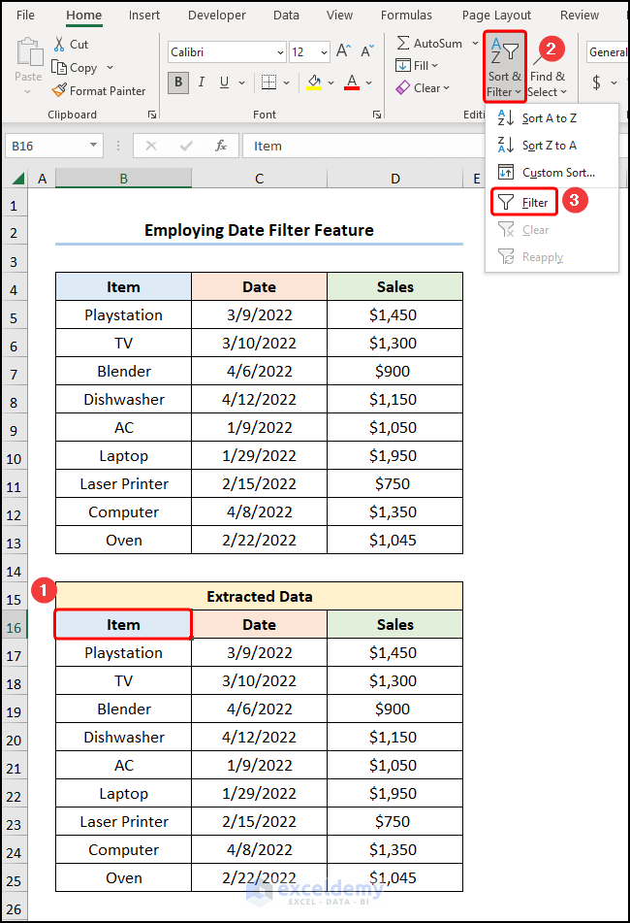Click the yellow fill color button
Screen dimensions: 630x923
[313, 82]
